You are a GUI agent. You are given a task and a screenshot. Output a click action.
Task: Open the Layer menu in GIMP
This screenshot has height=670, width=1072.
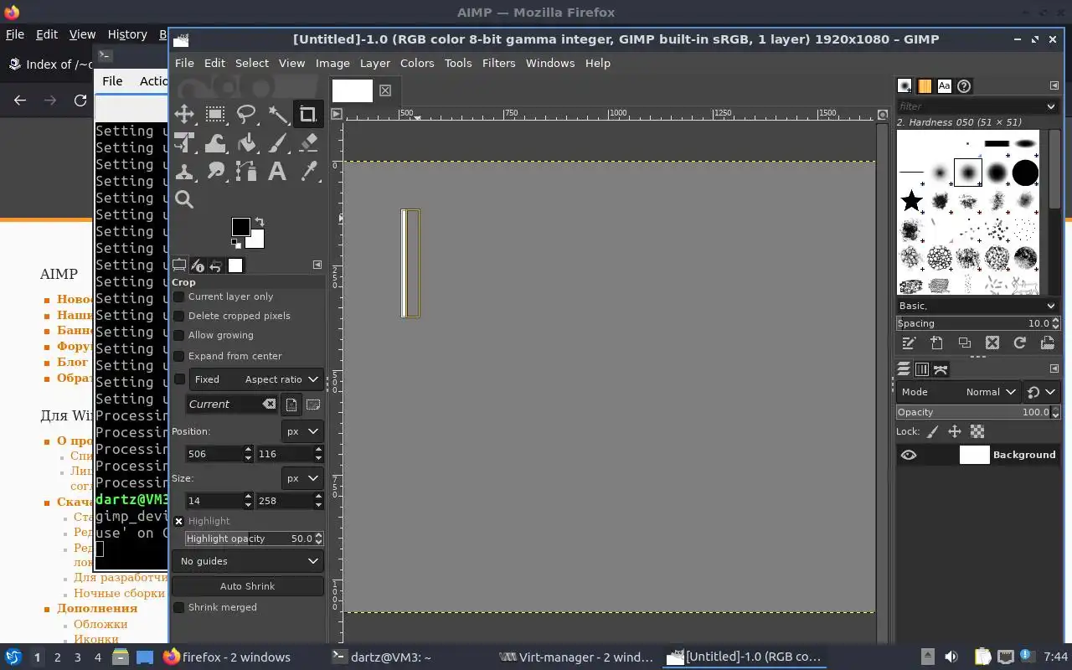click(374, 63)
